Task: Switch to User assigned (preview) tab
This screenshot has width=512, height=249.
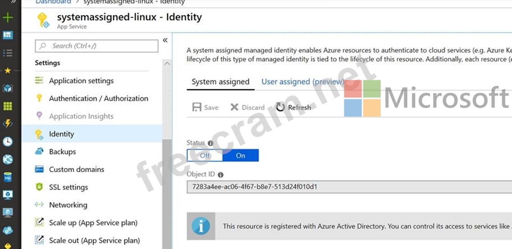Action: click(x=302, y=81)
